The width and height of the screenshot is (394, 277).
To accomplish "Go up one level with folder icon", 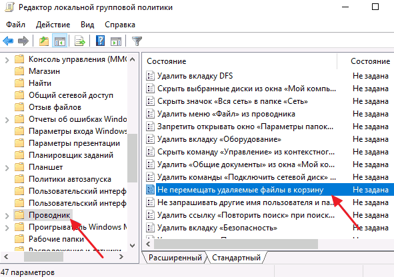I will tap(44, 41).
